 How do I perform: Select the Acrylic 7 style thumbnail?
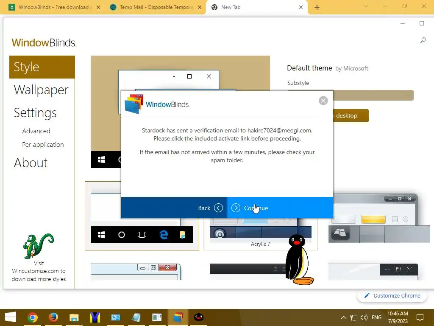261,234
